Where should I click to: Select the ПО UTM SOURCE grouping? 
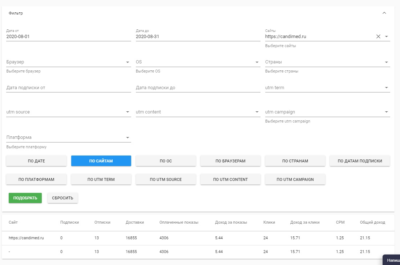(166, 179)
